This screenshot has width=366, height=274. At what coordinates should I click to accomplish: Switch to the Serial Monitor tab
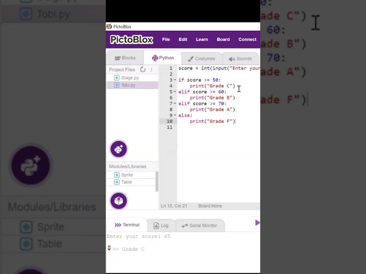[x=200, y=225]
